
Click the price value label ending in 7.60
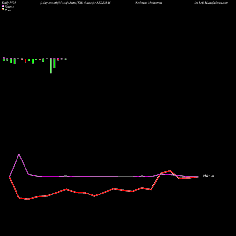(209, 176)
